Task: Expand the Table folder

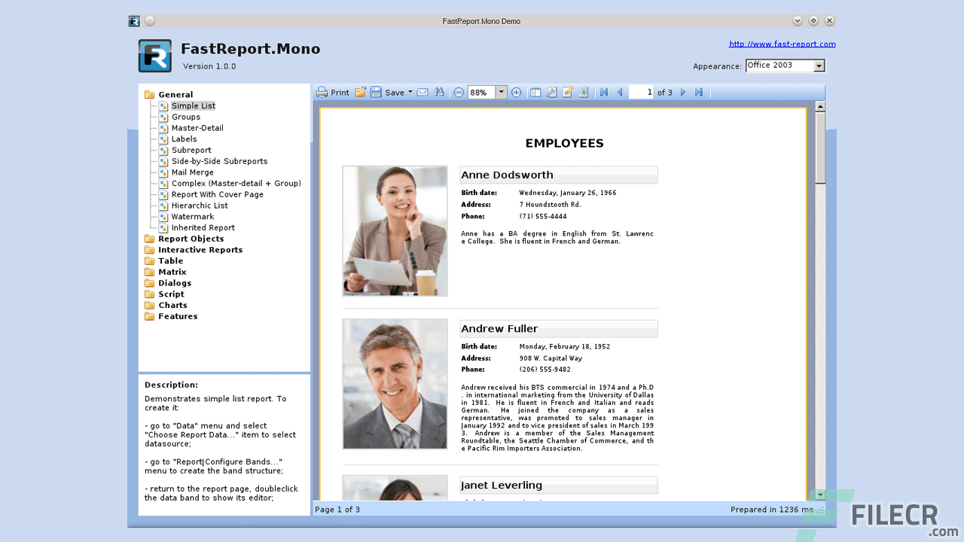Action: click(x=164, y=261)
